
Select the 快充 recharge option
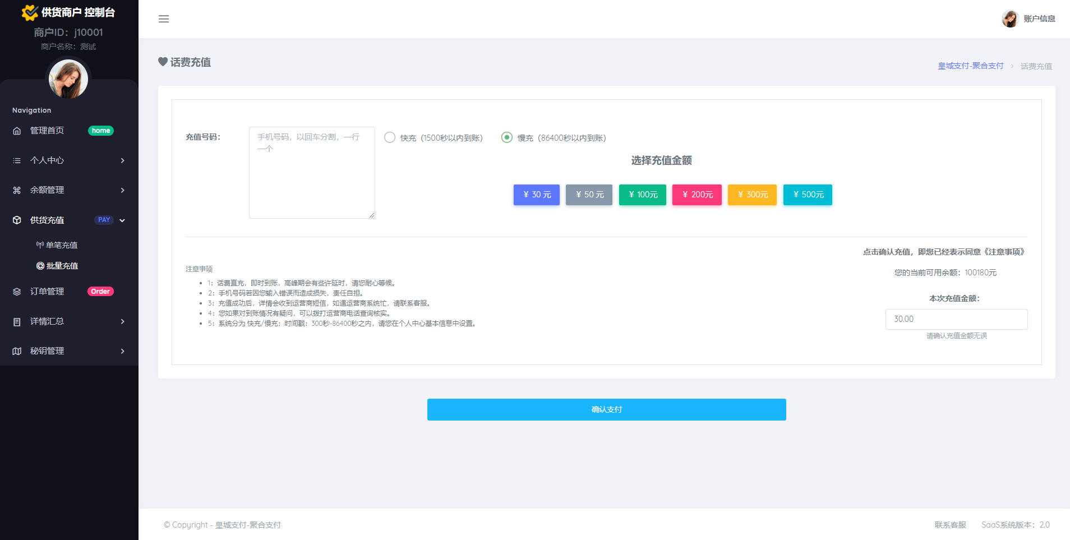390,137
